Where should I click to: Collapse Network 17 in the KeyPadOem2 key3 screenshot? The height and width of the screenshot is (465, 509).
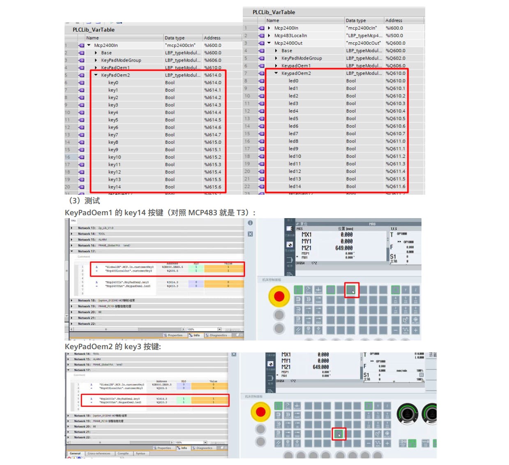(x=68, y=370)
